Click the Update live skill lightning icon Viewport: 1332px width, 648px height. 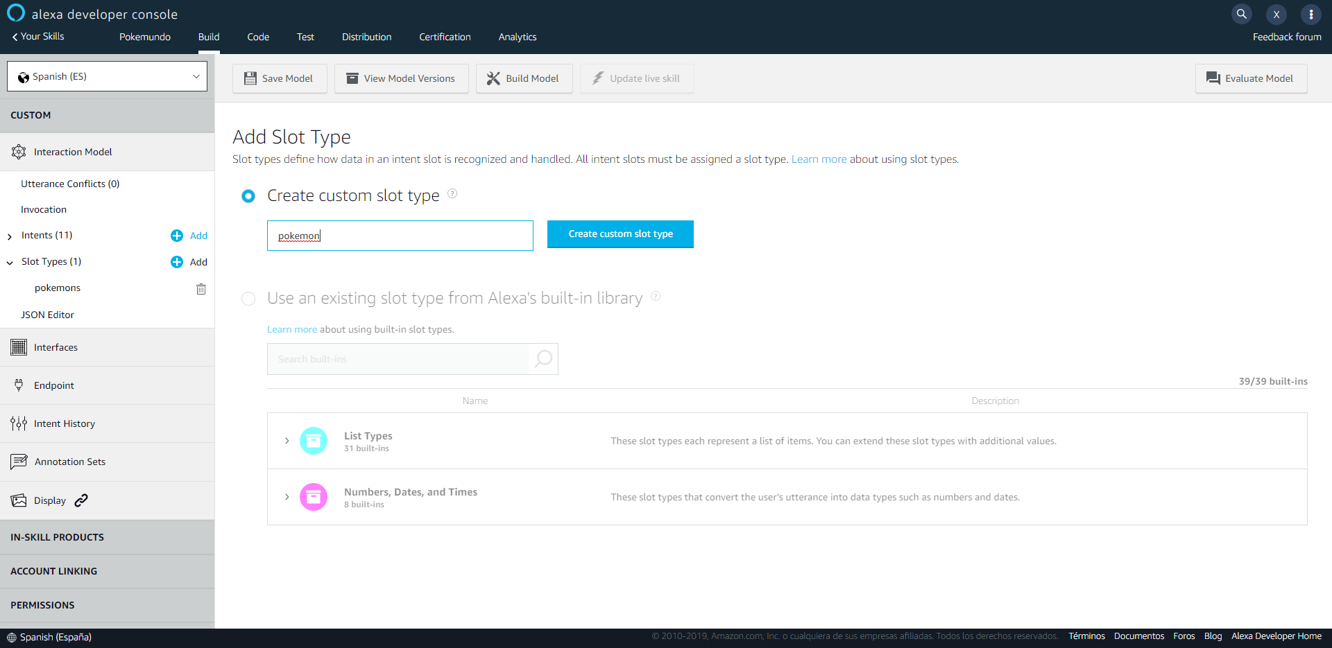(x=597, y=78)
